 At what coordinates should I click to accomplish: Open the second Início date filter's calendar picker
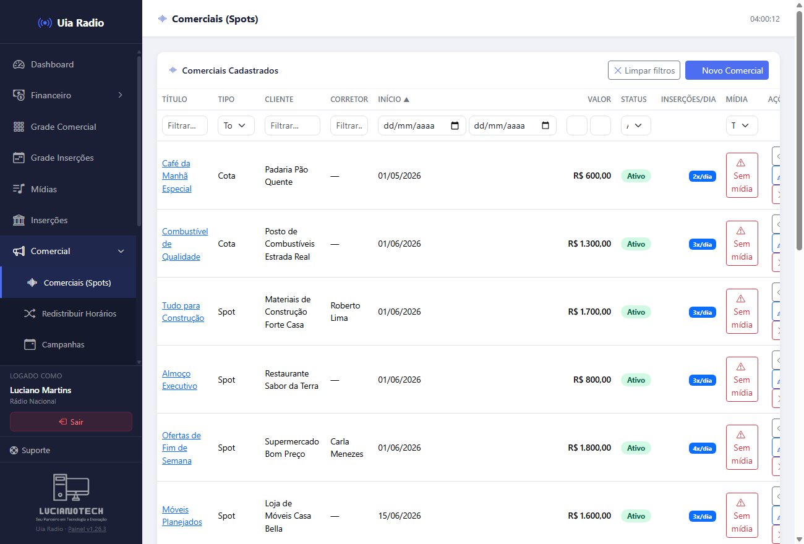(x=545, y=125)
